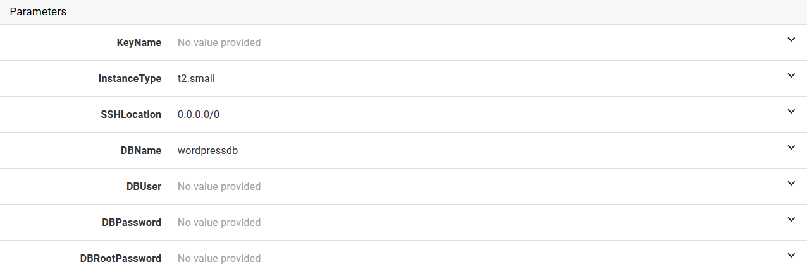Viewport: 807px width, 274px height.
Task: Expand the DBRootPassword parameter chevron
Action: pos(791,256)
